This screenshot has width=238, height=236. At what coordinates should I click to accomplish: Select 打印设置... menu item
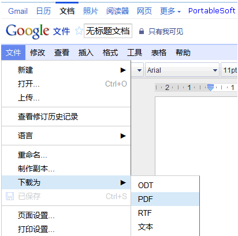point(66,229)
